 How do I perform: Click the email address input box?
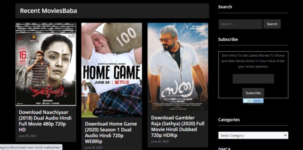pyautogui.click(x=253, y=79)
